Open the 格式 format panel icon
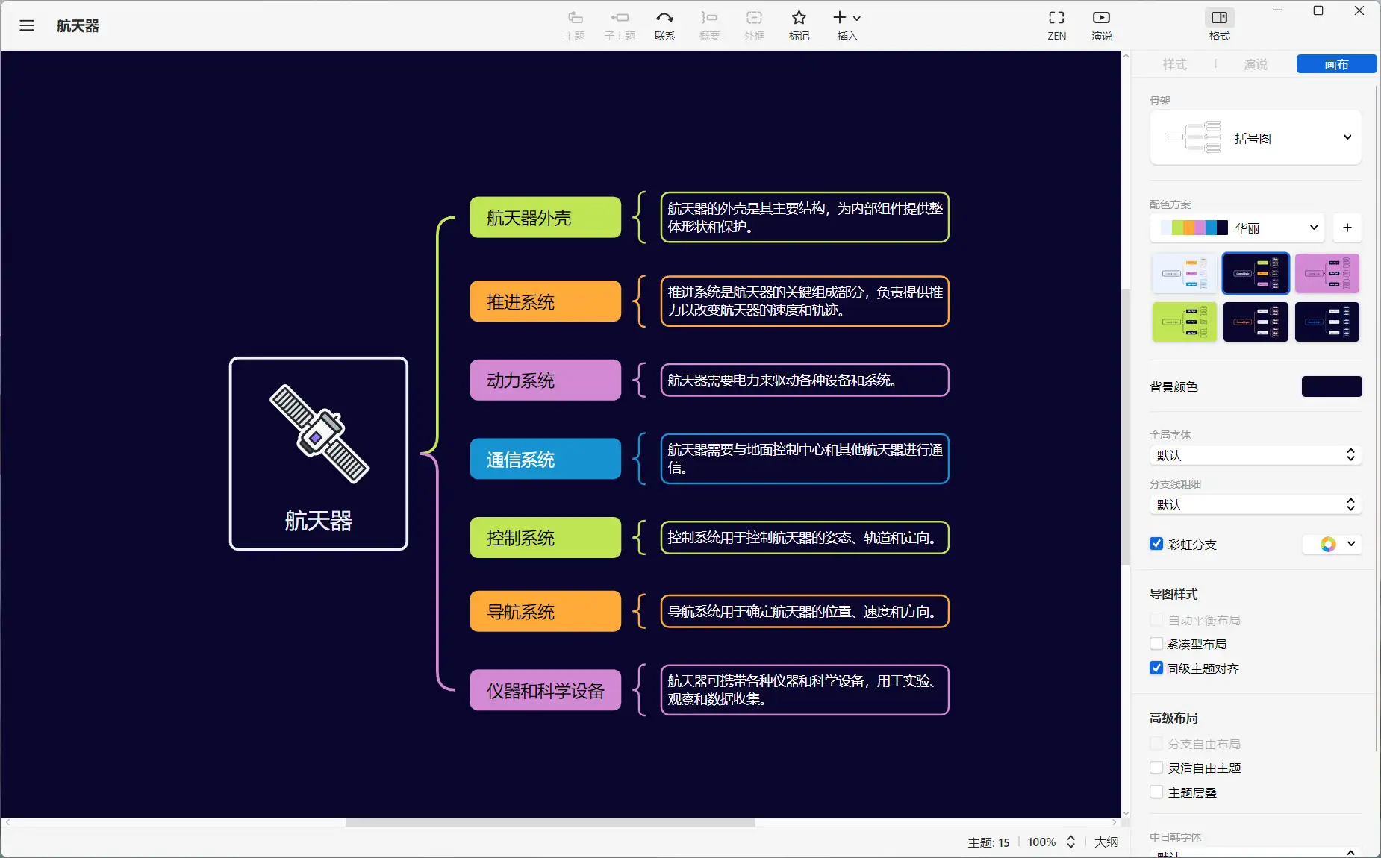This screenshot has height=858, width=1381. tap(1219, 25)
